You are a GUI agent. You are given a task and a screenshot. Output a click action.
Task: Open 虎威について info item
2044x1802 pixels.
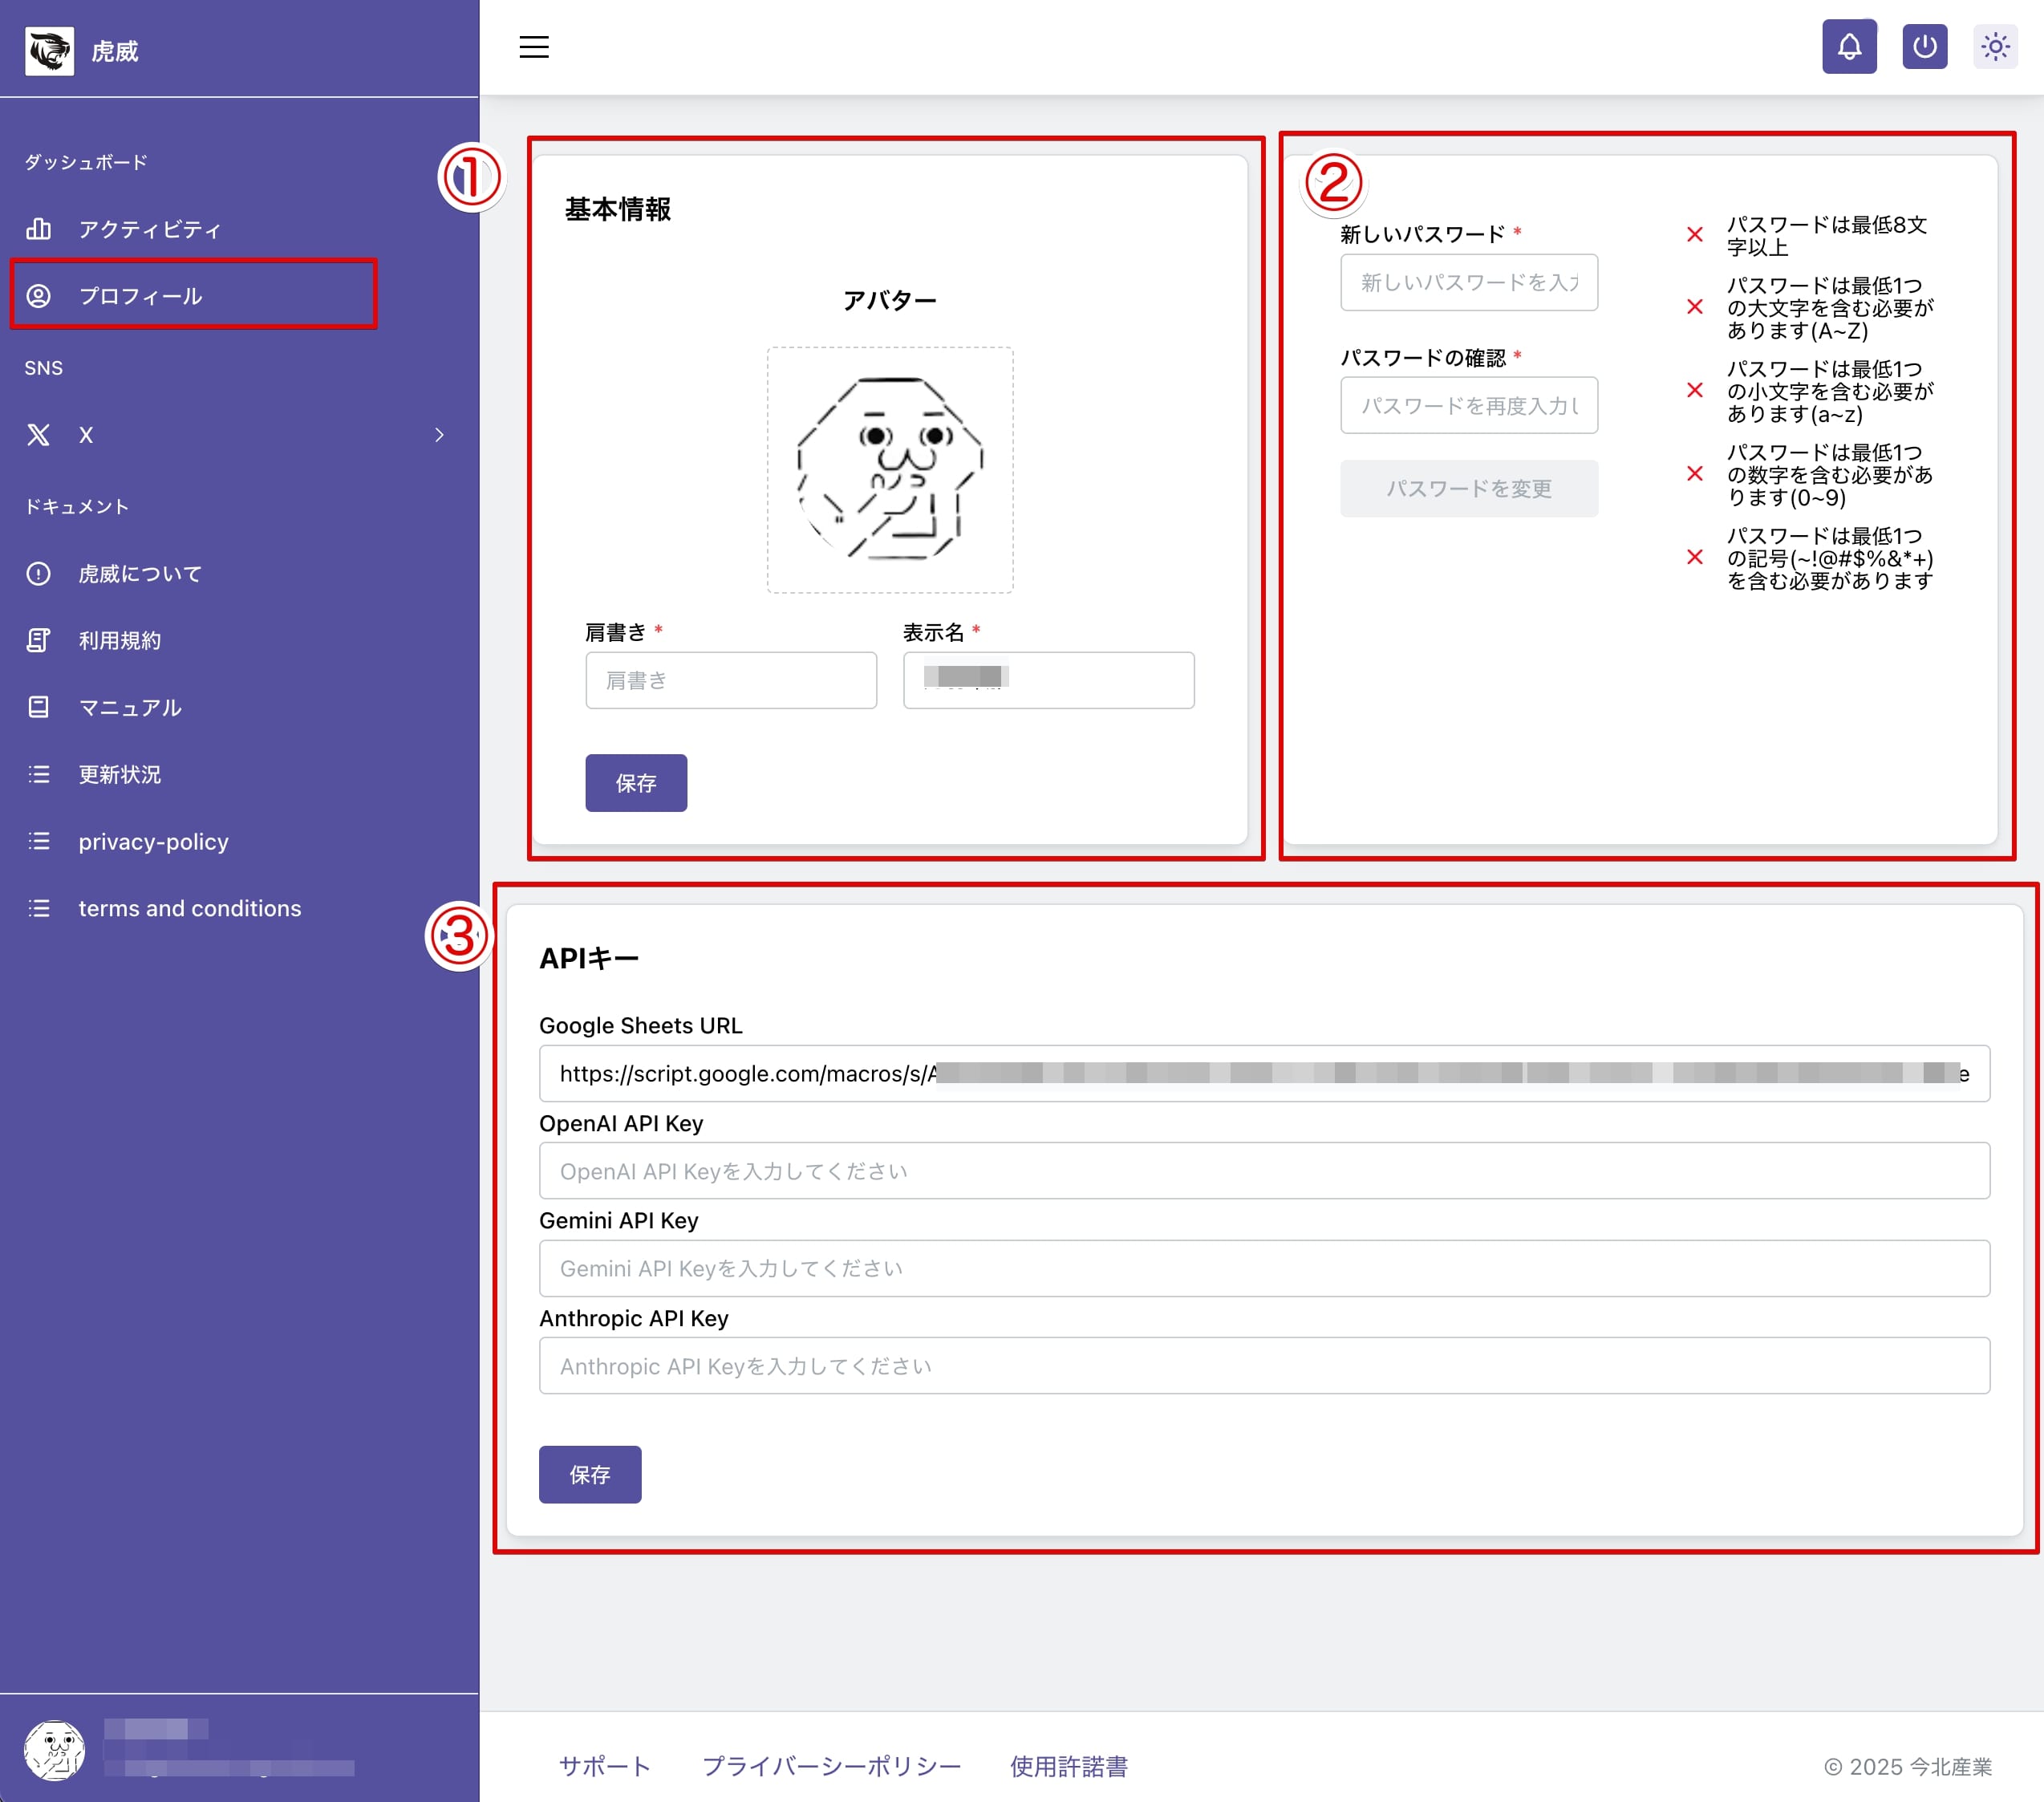140,574
